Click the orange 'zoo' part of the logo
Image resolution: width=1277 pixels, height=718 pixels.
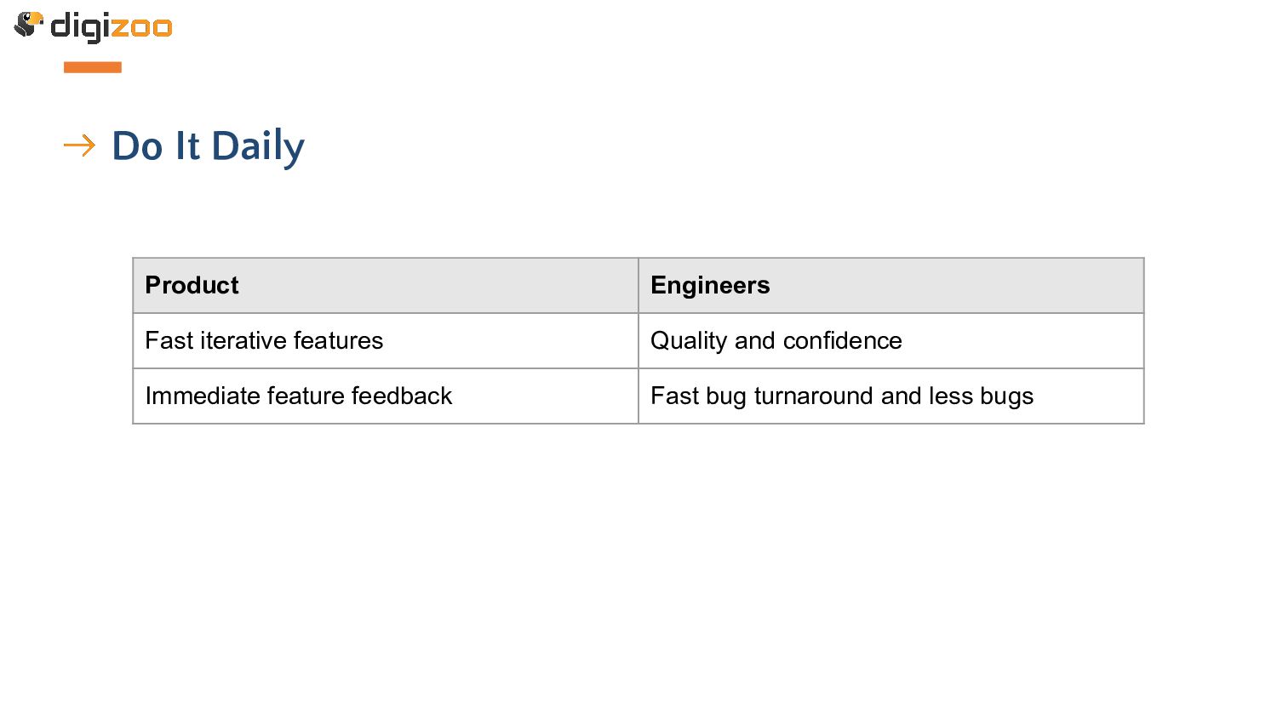pos(141,27)
